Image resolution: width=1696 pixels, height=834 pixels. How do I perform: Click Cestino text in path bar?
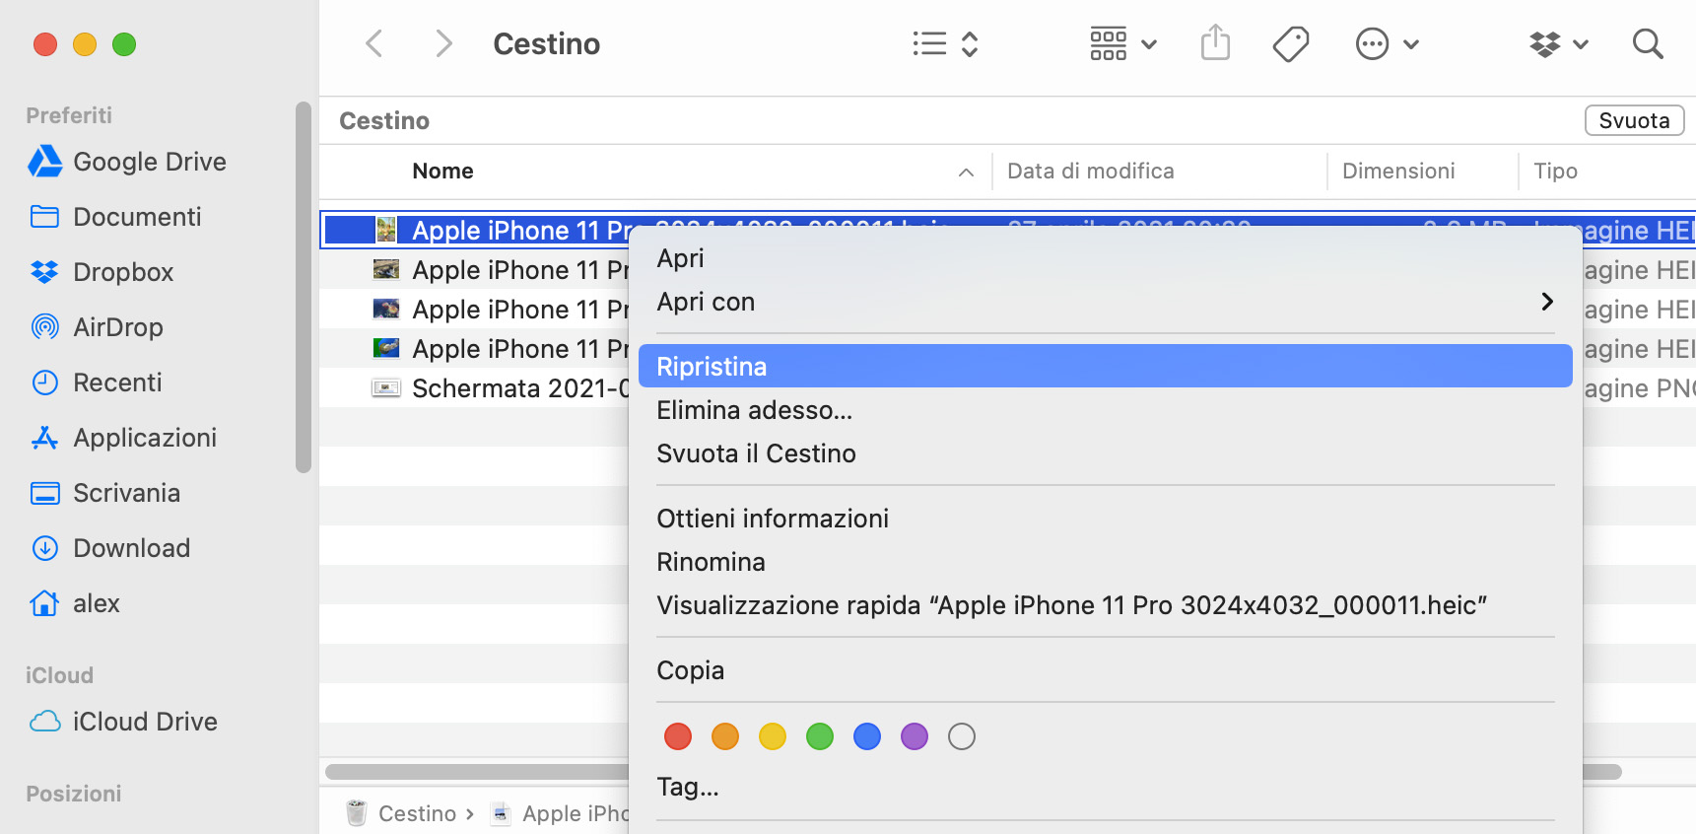[x=417, y=813]
